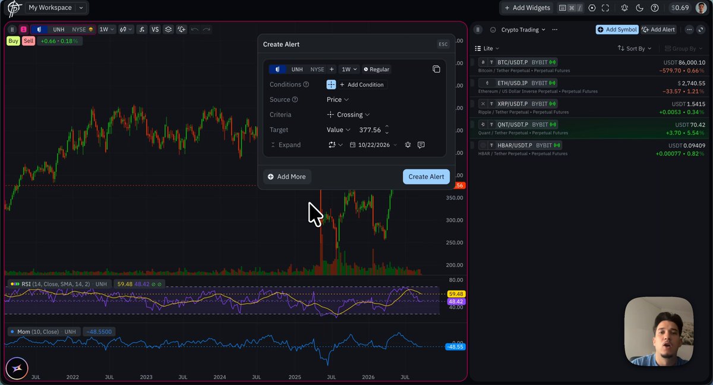Open the Source Price dropdown

pyautogui.click(x=337, y=100)
